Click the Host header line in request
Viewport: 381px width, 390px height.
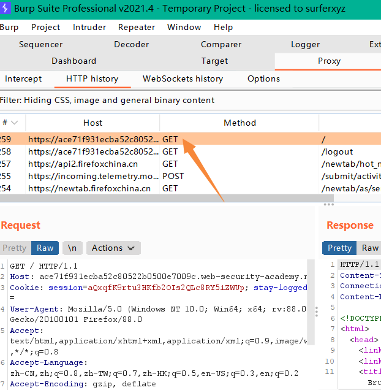pyautogui.click(x=158, y=277)
